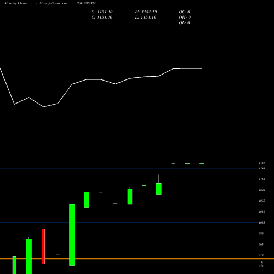This screenshot has height=274, width=274.
Task: Click the 1152 price axis label
Action: 262,163
